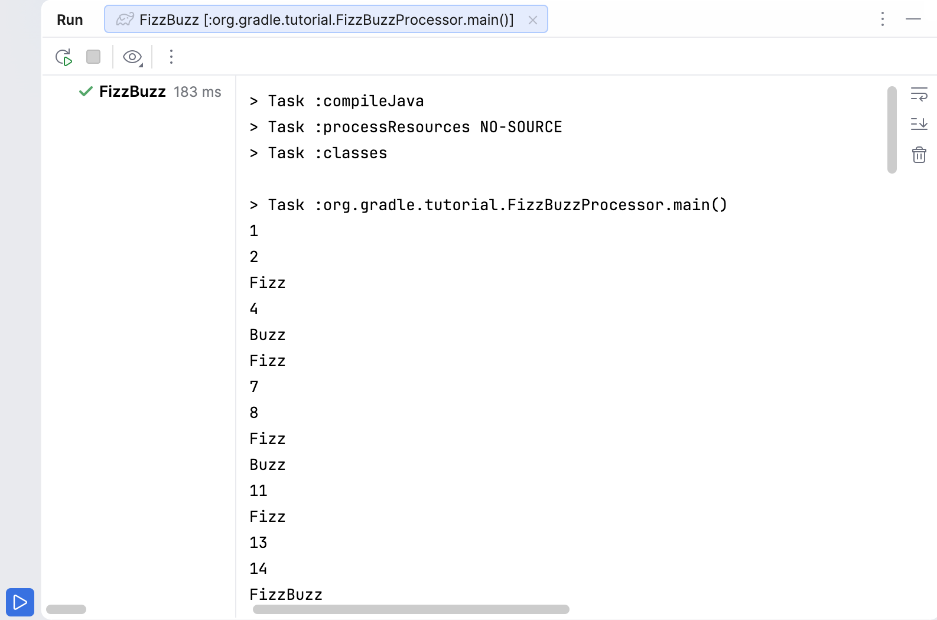Click the output line '11'
Viewport: 937px width, 620px height.
[258, 491]
